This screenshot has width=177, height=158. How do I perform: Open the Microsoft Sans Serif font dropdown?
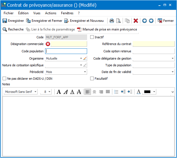point(35,92)
